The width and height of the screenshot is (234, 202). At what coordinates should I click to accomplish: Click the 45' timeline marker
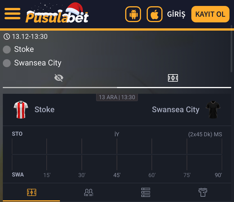(x=117, y=175)
